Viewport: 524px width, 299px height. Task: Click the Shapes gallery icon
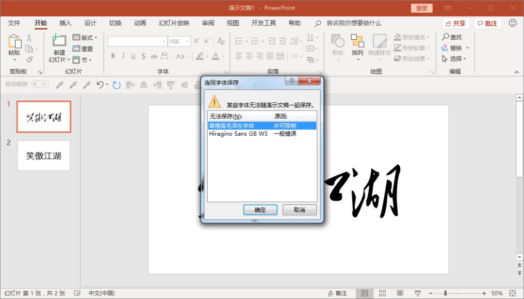tap(338, 41)
